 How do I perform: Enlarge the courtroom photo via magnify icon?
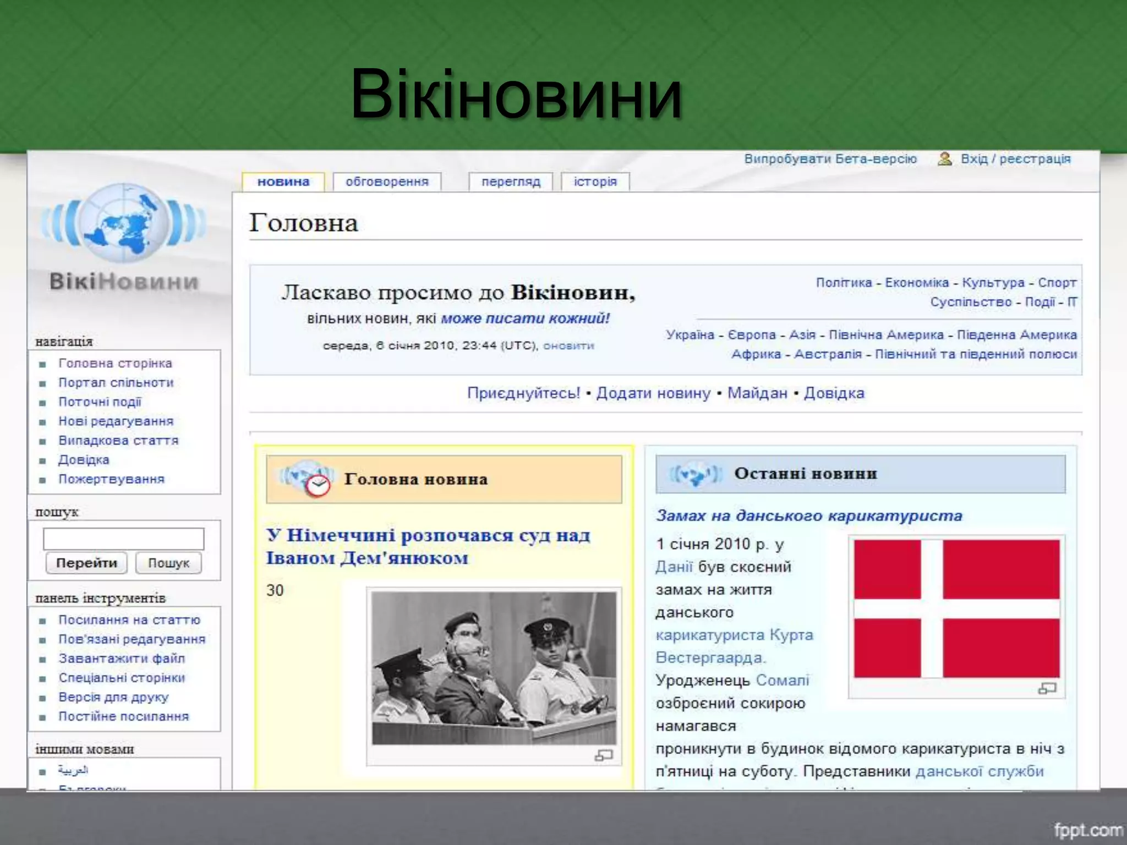point(603,755)
